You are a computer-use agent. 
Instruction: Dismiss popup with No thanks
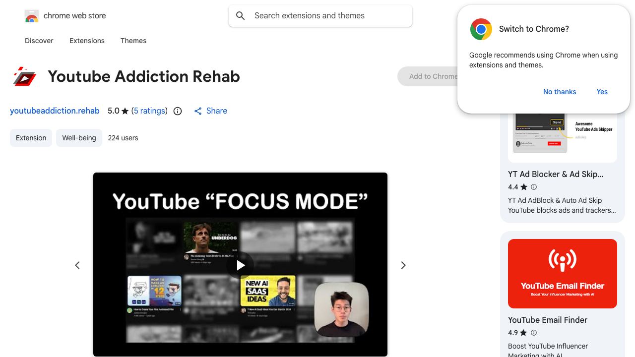pyautogui.click(x=560, y=92)
